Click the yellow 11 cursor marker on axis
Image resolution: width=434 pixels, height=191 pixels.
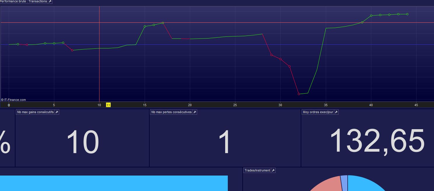(108, 105)
